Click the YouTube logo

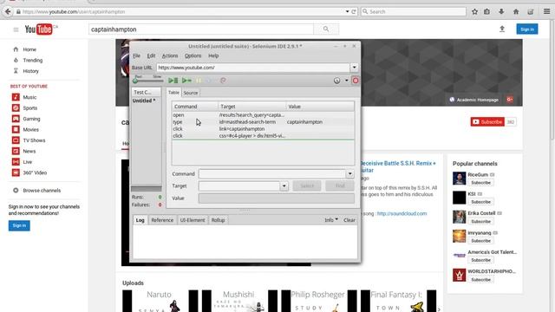coord(38,29)
